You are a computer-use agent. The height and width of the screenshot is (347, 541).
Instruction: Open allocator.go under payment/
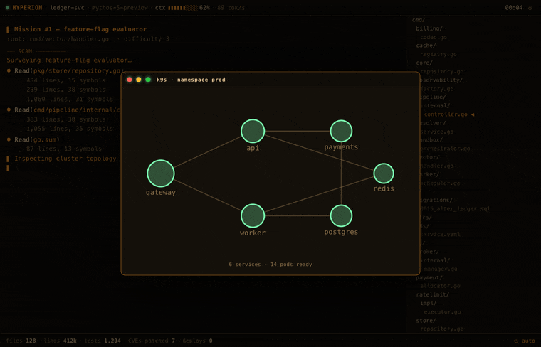coord(440,286)
